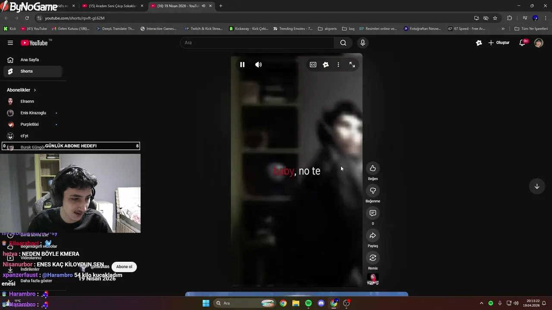Expand Abonelikler subscriptions section
Viewport: 552px width, 310px height.
point(22,90)
